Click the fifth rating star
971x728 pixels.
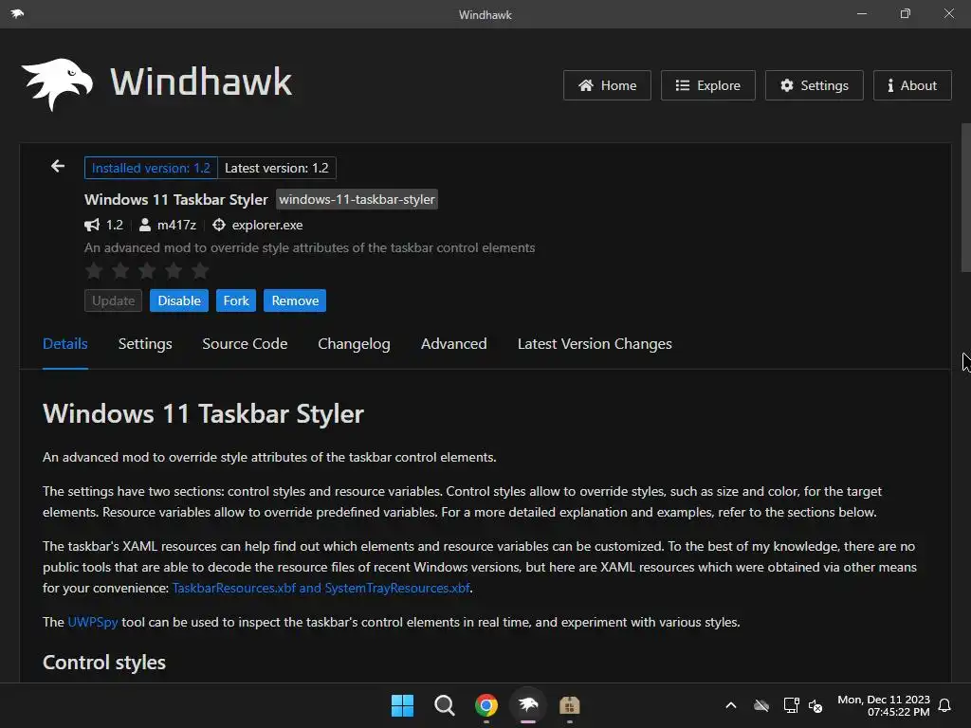pos(200,270)
